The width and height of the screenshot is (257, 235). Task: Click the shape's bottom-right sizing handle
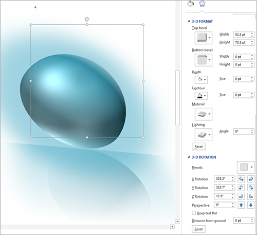pos(143,137)
